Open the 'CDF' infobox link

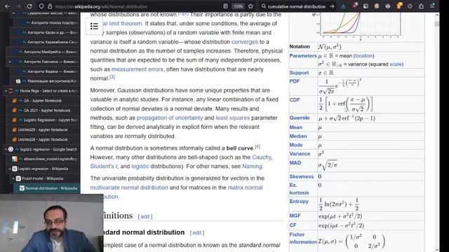pyautogui.click(x=295, y=100)
